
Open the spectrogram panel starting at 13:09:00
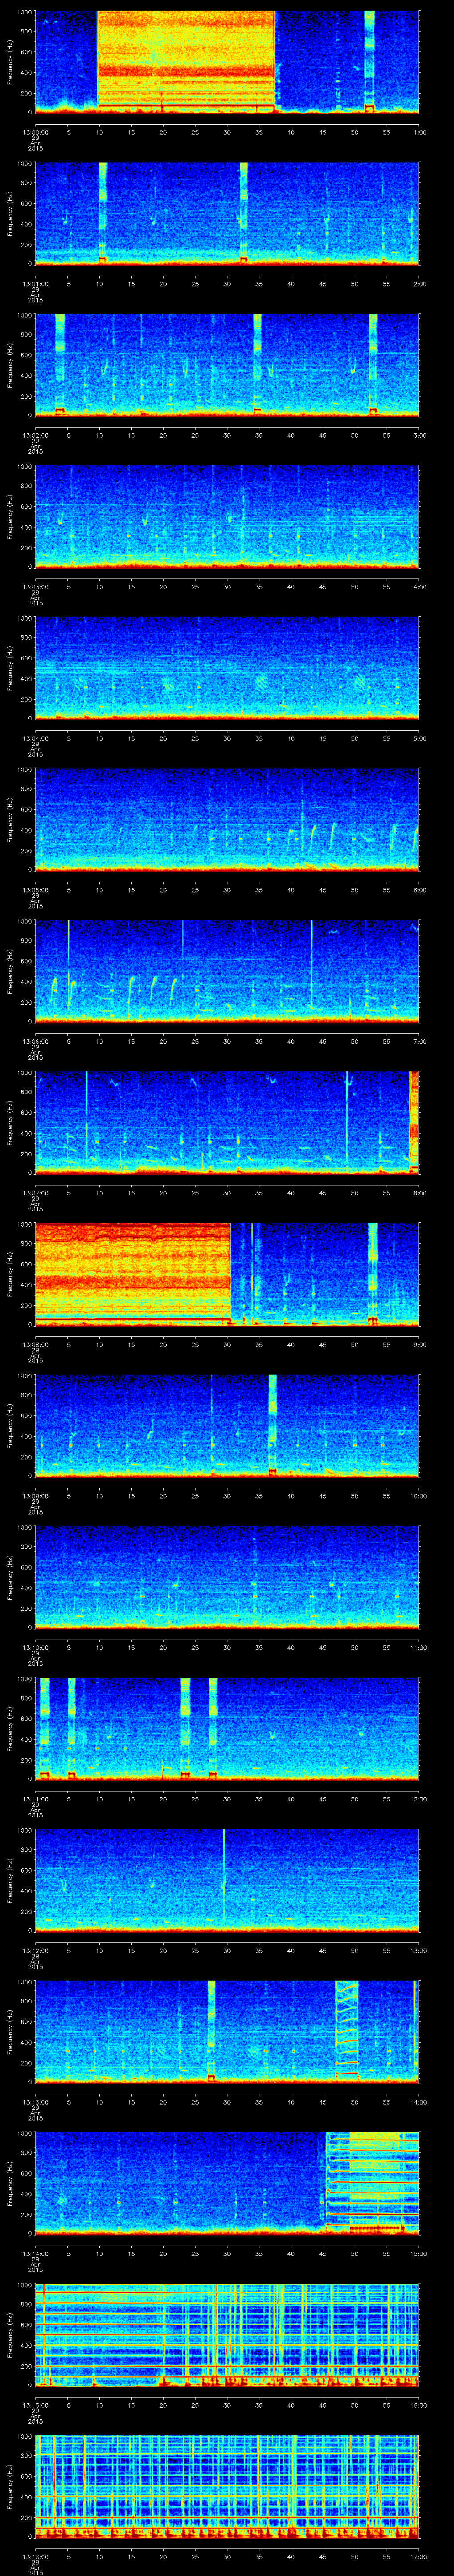point(227,1425)
